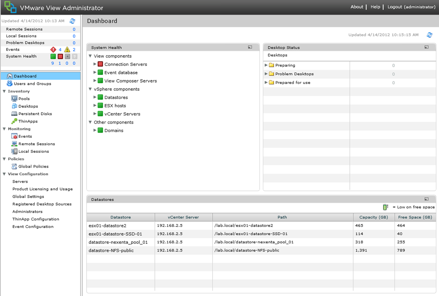Expand the Problem Desktops status row

coord(266,74)
